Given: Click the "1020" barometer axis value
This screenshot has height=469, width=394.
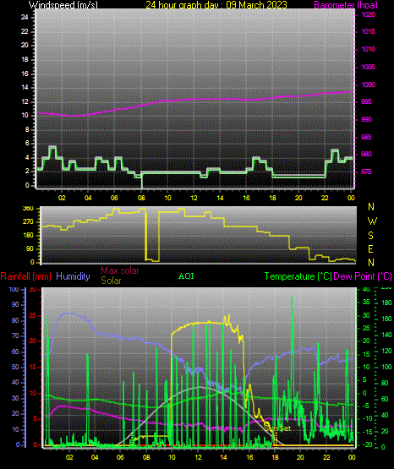Looking at the screenshot, I should (x=369, y=14).
